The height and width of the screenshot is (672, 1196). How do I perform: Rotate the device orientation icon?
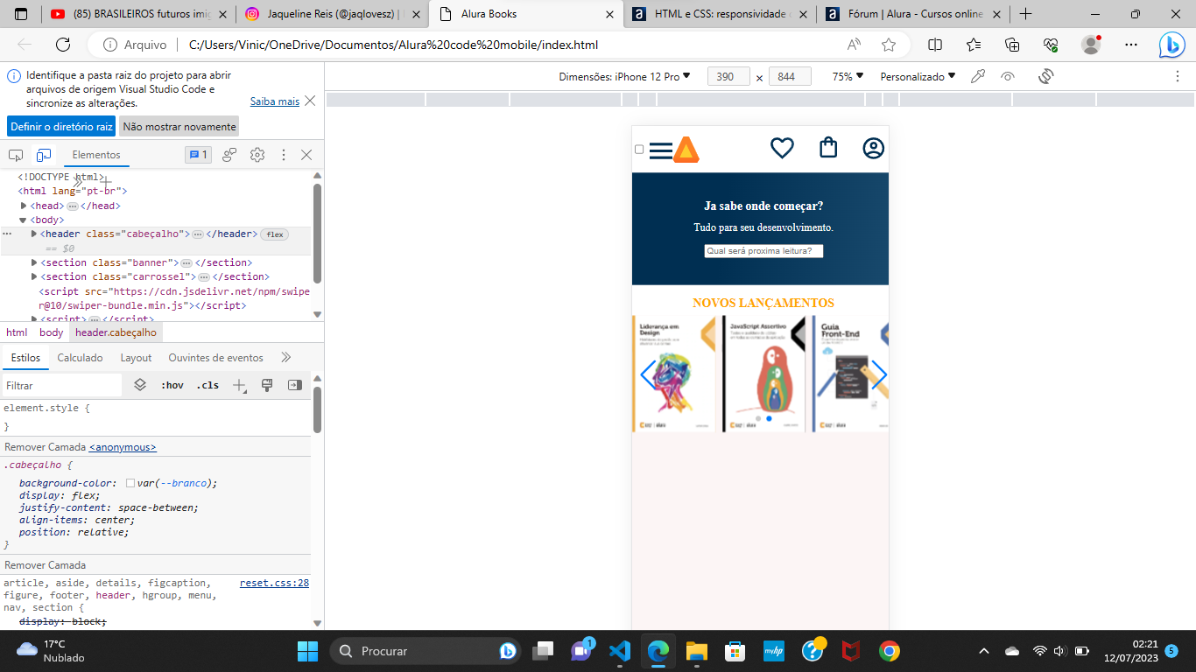click(x=1045, y=77)
